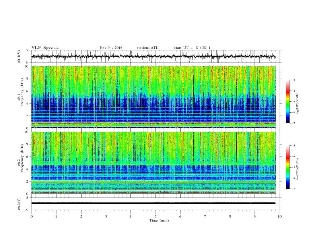Click the time axis tick label "7"

click(x=205, y=216)
